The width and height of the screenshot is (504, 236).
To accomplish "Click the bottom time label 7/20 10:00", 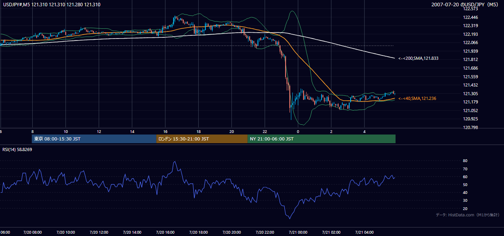I will (65, 232).
